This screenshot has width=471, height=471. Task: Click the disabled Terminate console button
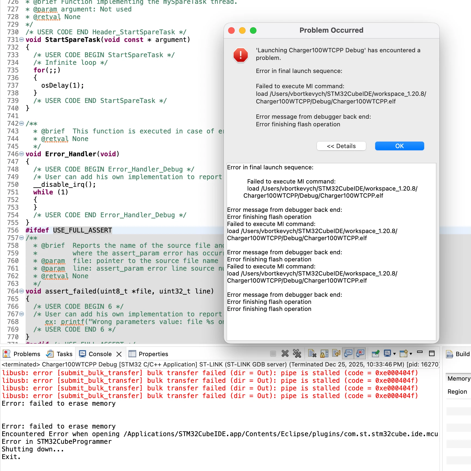pos(273,354)
